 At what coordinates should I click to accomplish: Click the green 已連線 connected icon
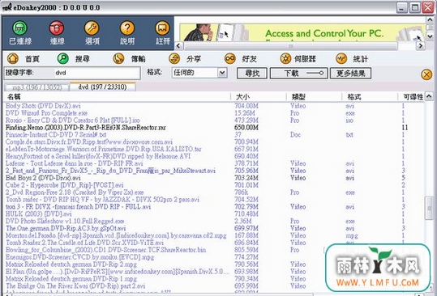click(x=20, y=28)
